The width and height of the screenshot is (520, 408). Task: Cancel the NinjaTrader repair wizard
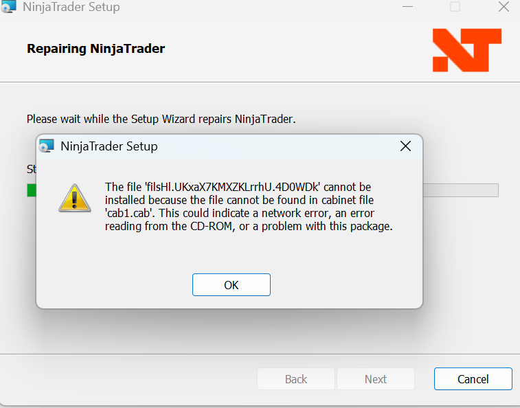click(473, 379)
